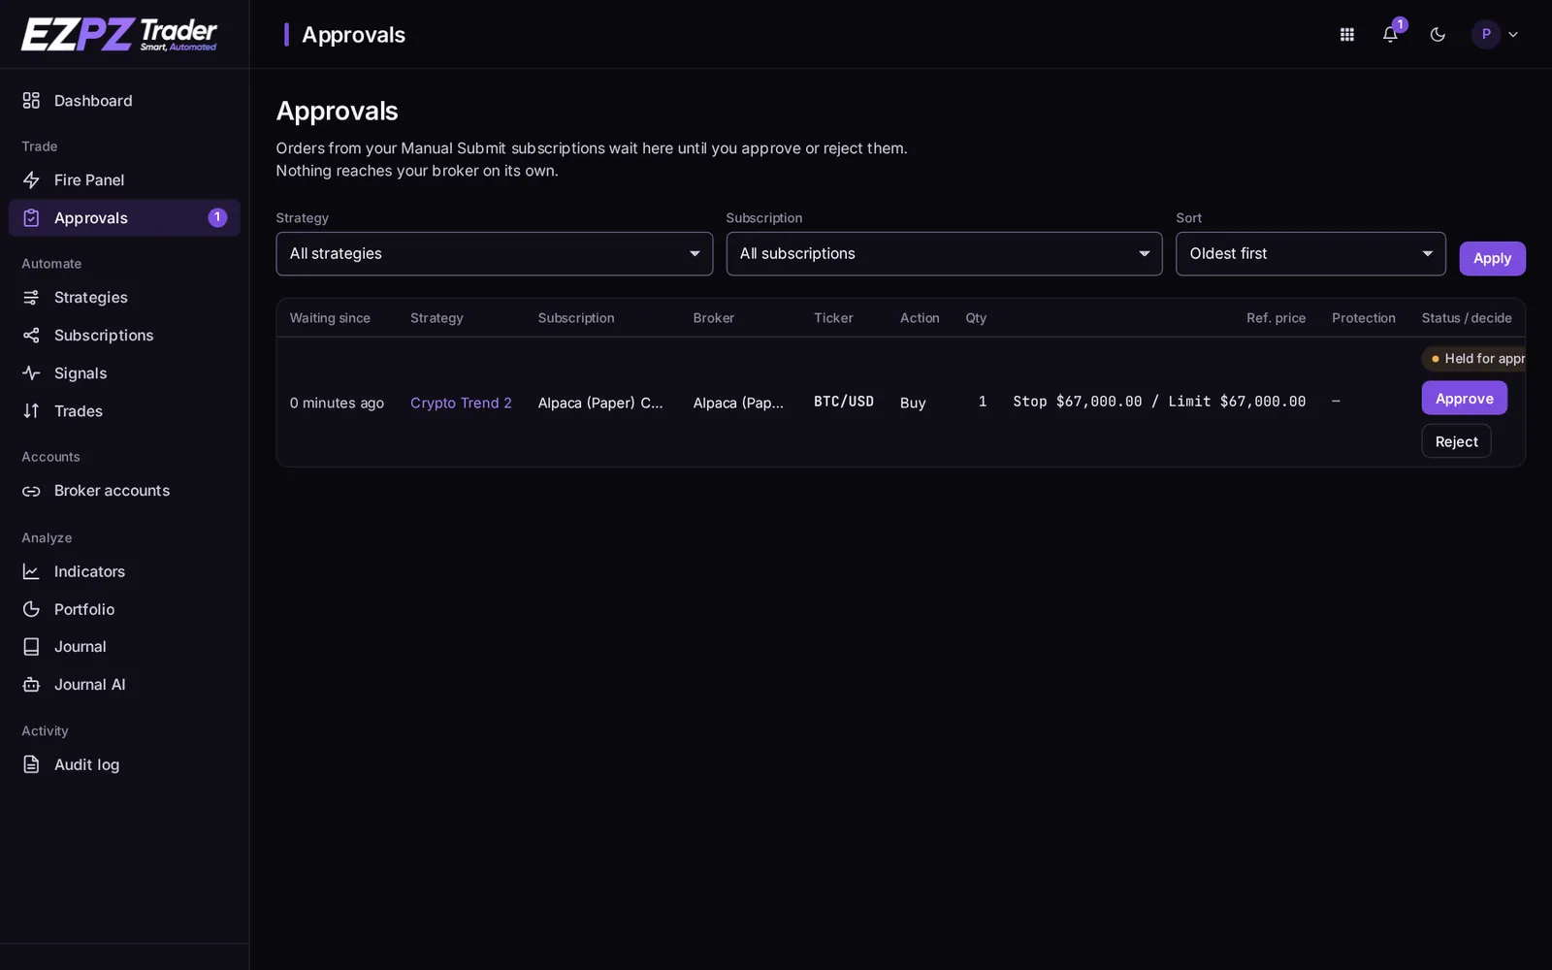
Task: Click the Journal AI robot icon
Action: [x=31, y=685]
